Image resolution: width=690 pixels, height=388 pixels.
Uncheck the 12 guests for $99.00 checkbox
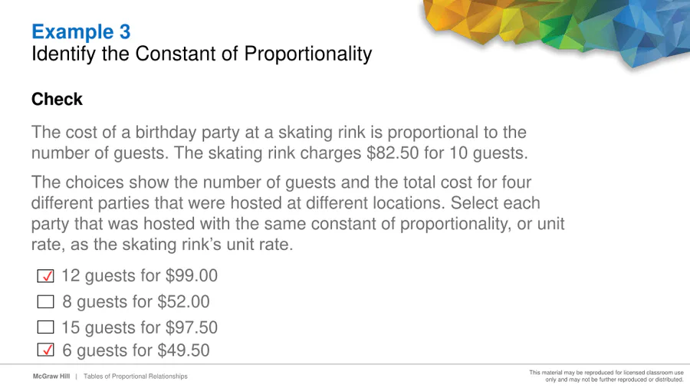[46, 276]
